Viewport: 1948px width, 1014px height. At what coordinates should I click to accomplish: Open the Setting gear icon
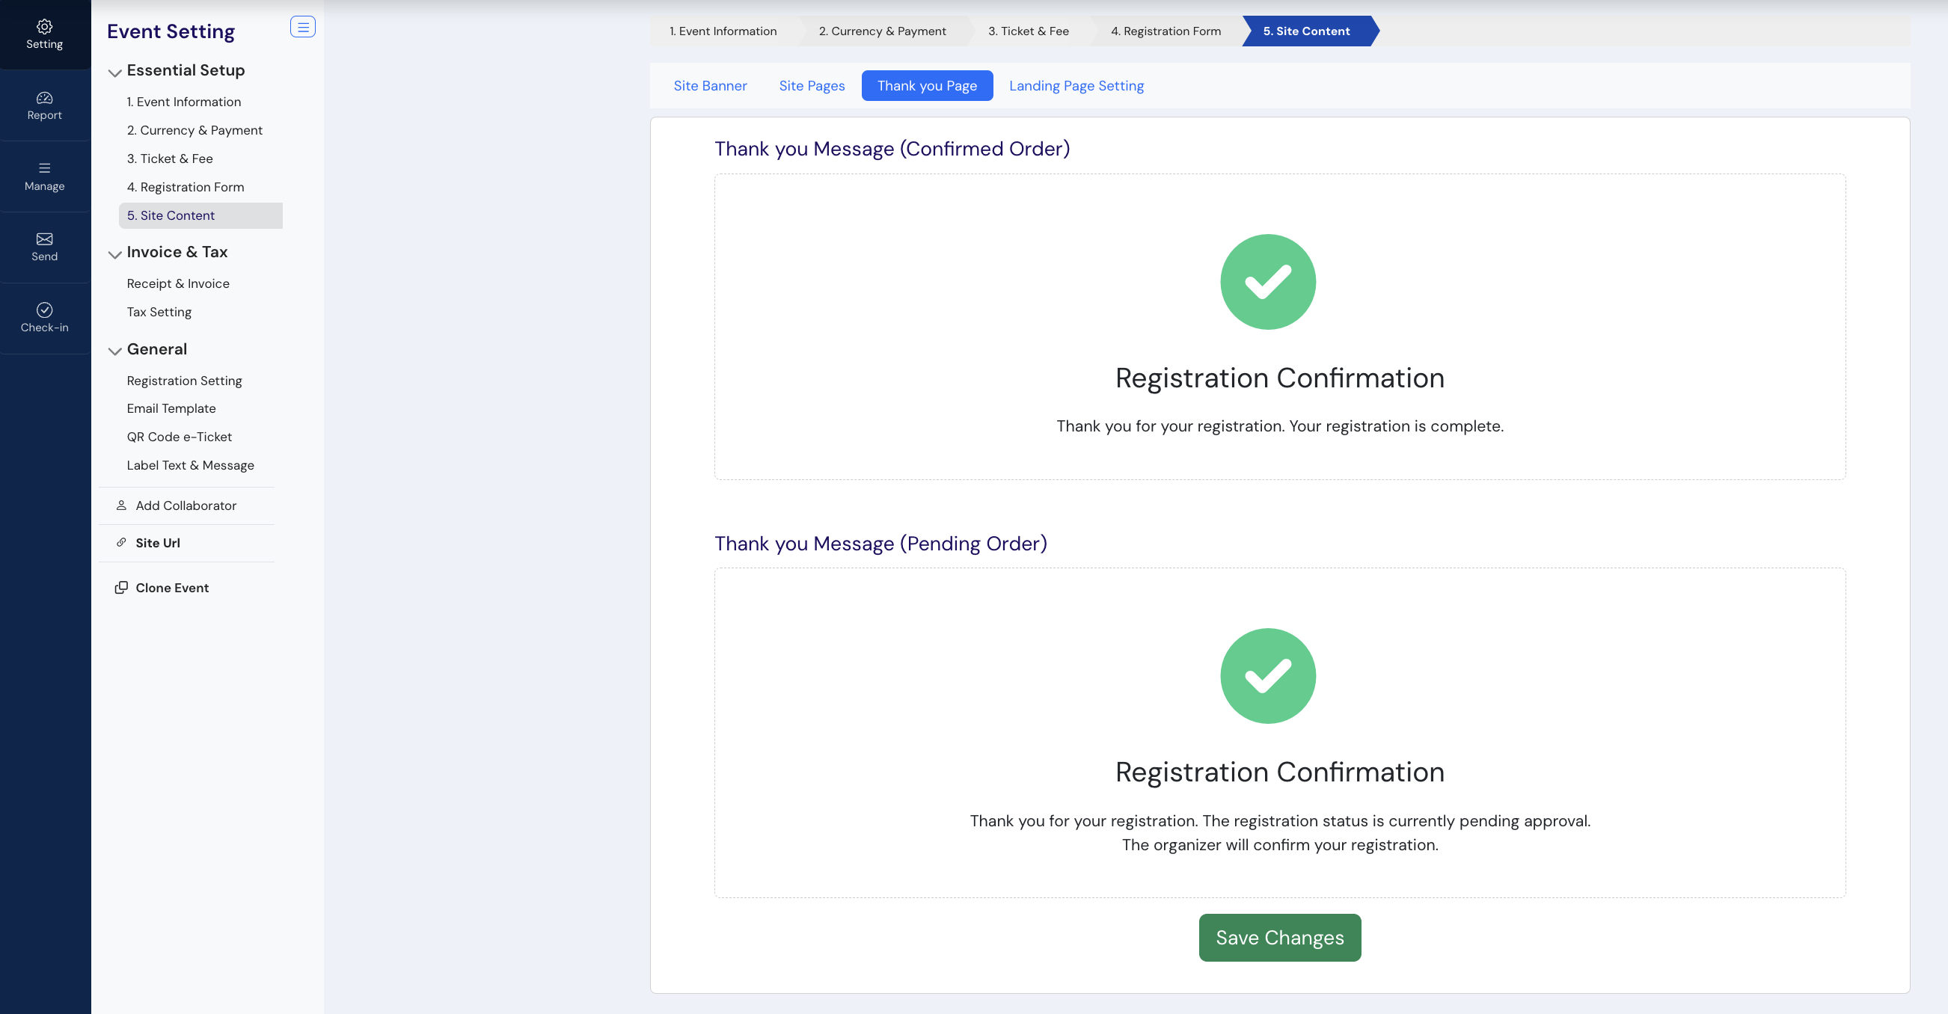click(45, 26)
